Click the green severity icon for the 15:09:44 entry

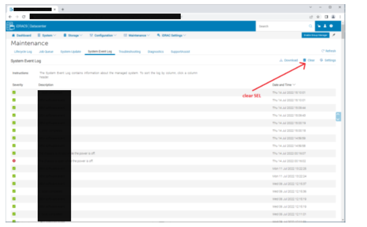click(14, 108)
